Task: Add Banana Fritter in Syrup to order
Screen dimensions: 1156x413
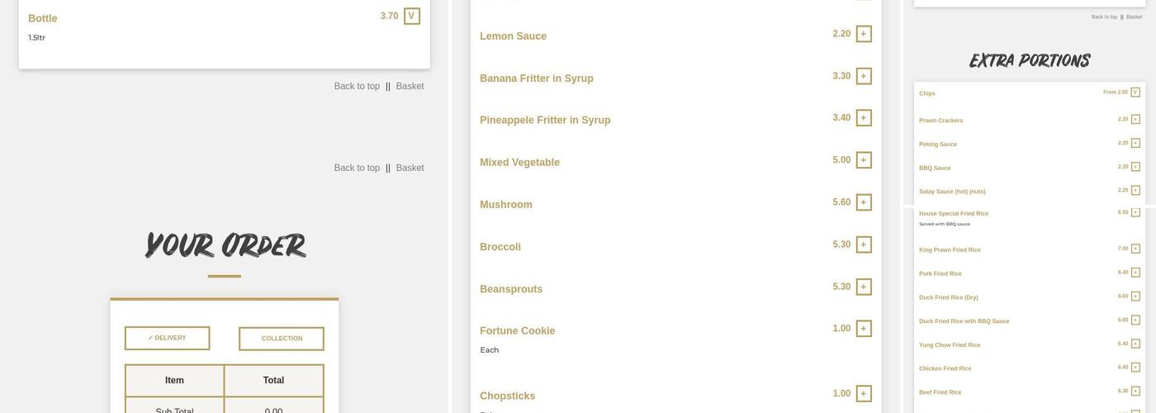Action: coord(864,76)
